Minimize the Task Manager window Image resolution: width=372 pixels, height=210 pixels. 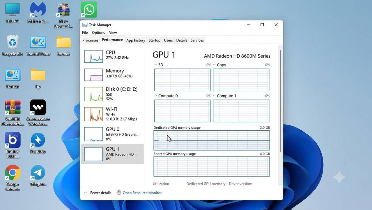pyautogui.click(x=248, y=25)
